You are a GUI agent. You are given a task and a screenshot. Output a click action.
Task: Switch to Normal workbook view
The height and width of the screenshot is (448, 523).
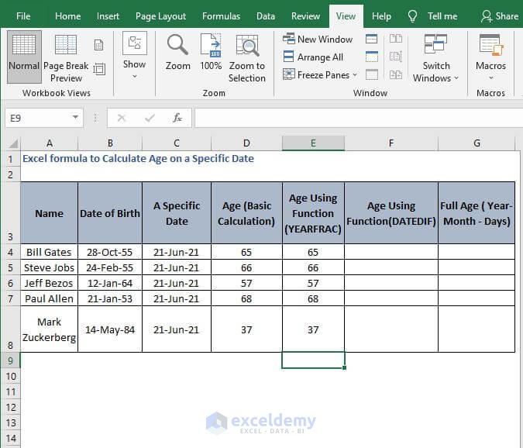24,57
